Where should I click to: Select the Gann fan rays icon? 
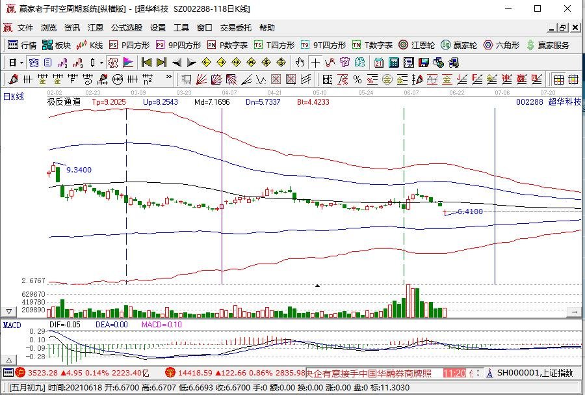pos(201,79)
